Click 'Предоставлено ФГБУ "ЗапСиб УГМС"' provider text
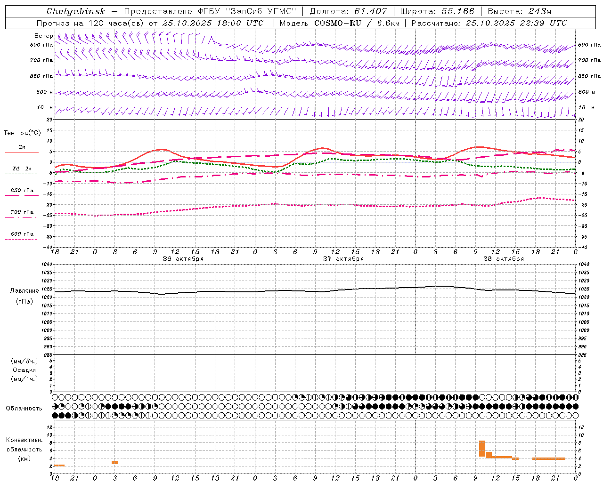This screenshot has width=603, height=482. tap(210, 11)
